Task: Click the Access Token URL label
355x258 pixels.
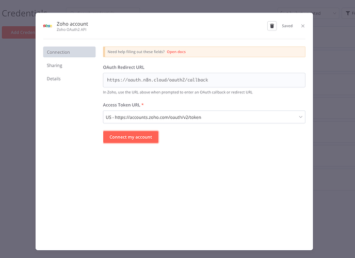Action: (x=121, y=105)
